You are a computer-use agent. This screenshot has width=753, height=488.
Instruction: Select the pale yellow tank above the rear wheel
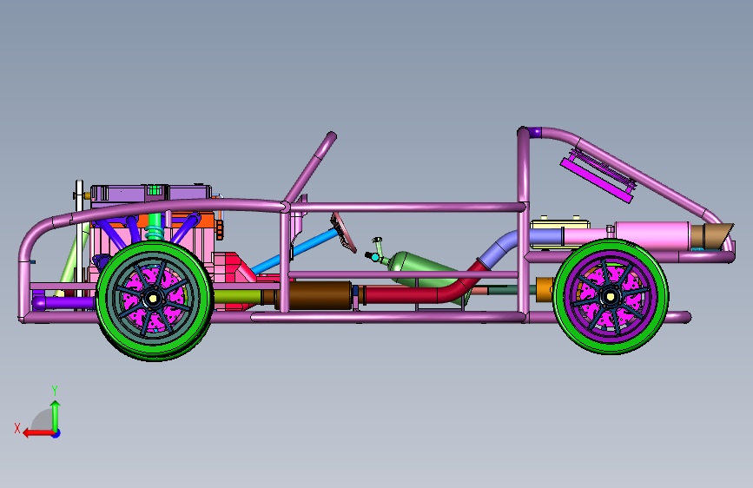click(x=560, y=224)
